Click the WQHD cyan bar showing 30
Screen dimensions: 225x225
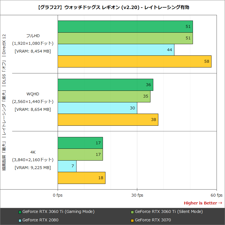97,108
